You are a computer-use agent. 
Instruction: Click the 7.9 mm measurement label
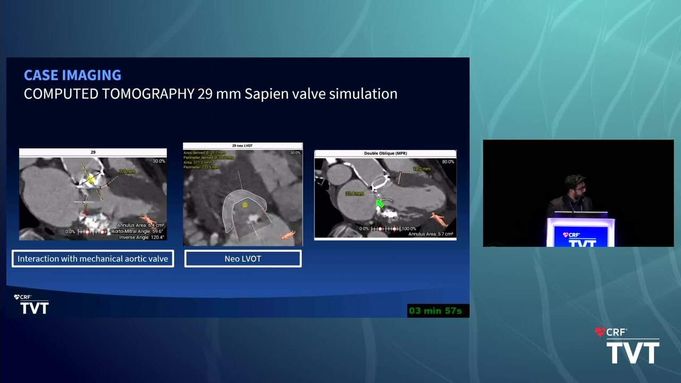[127, 172]
